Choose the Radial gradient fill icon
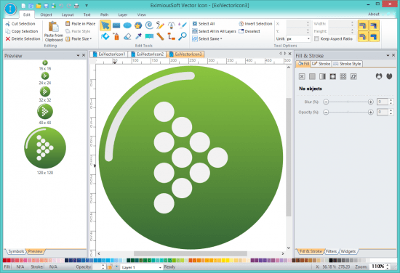 point(332,76)
